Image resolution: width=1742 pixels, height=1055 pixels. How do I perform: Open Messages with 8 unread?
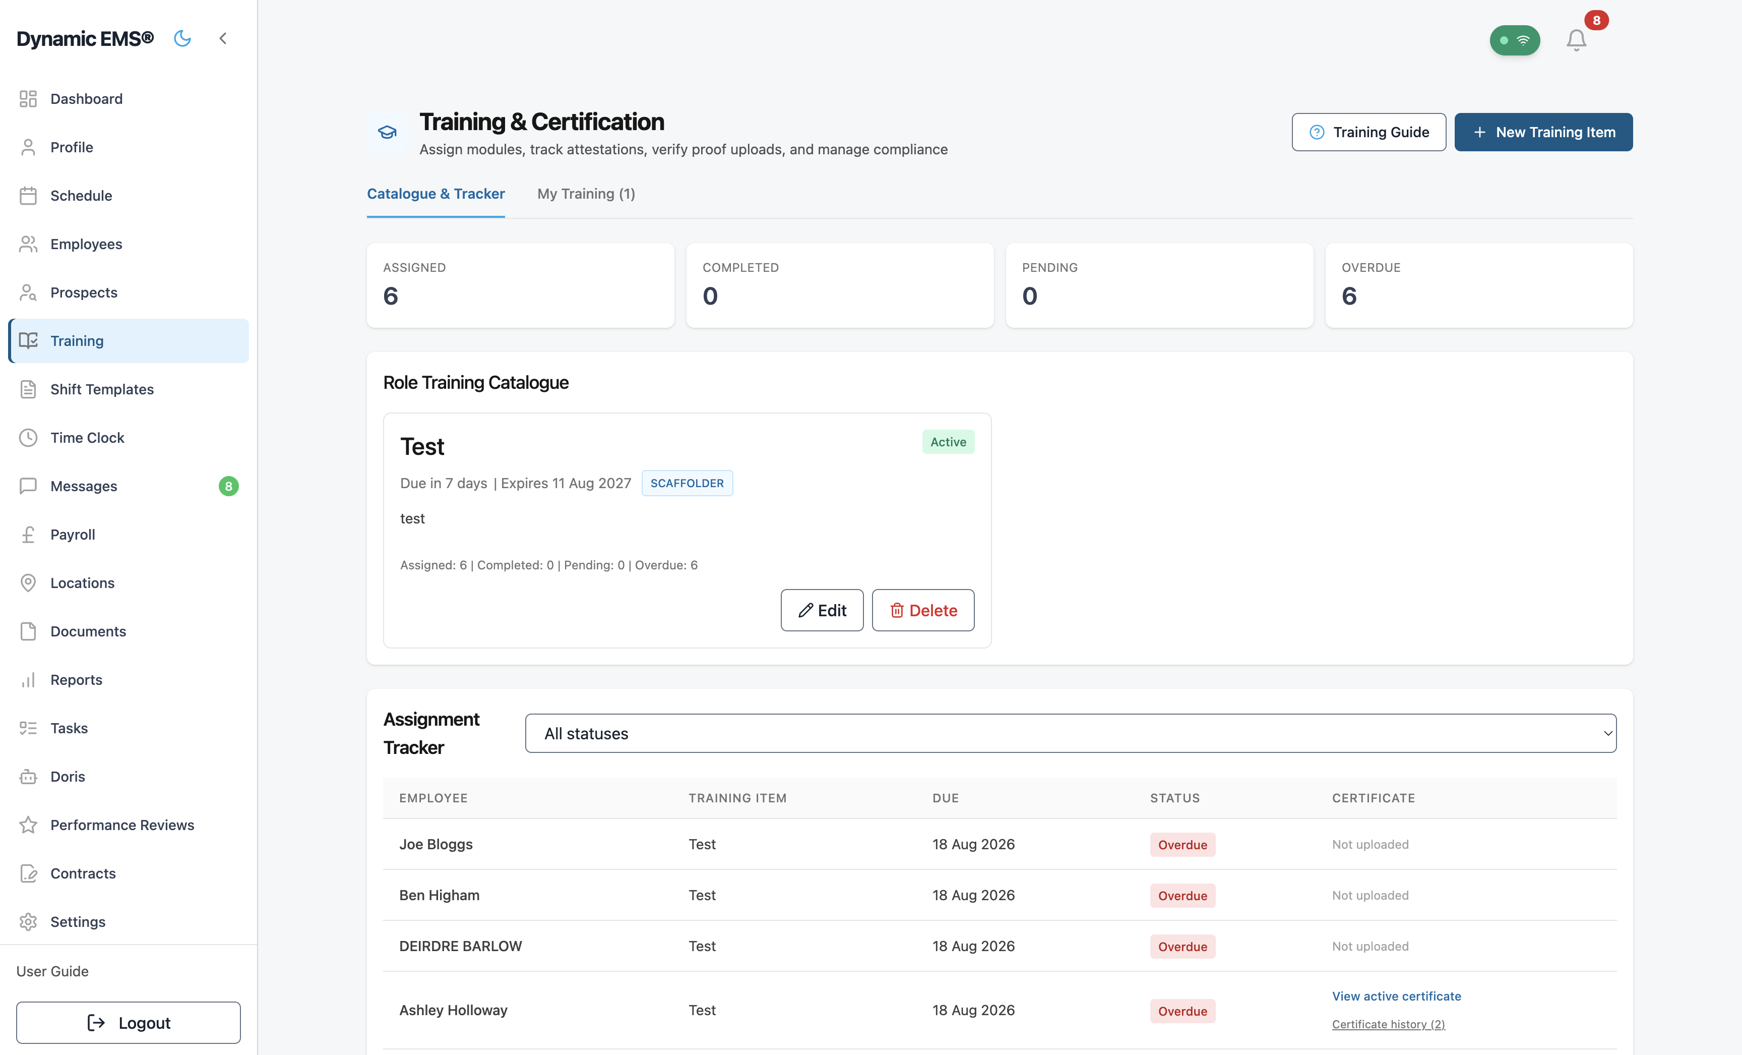click(x=128, y=487)
